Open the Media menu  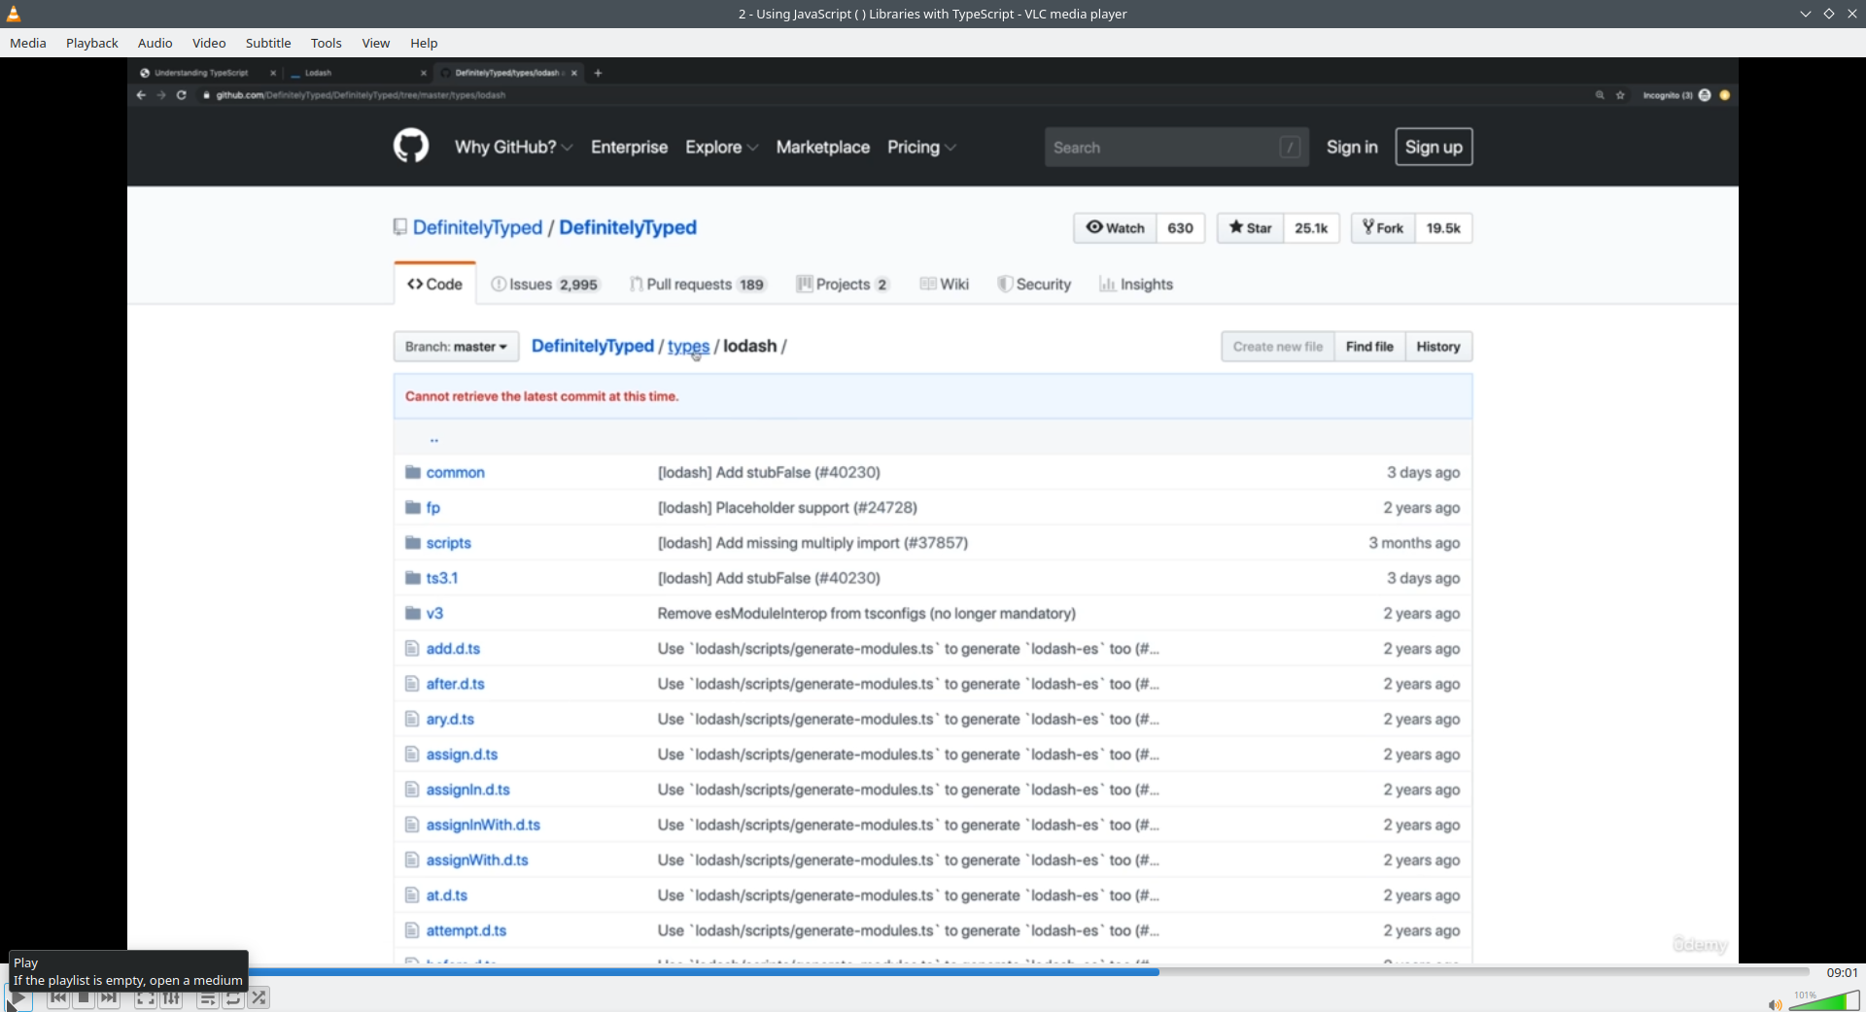pos(28,43)
